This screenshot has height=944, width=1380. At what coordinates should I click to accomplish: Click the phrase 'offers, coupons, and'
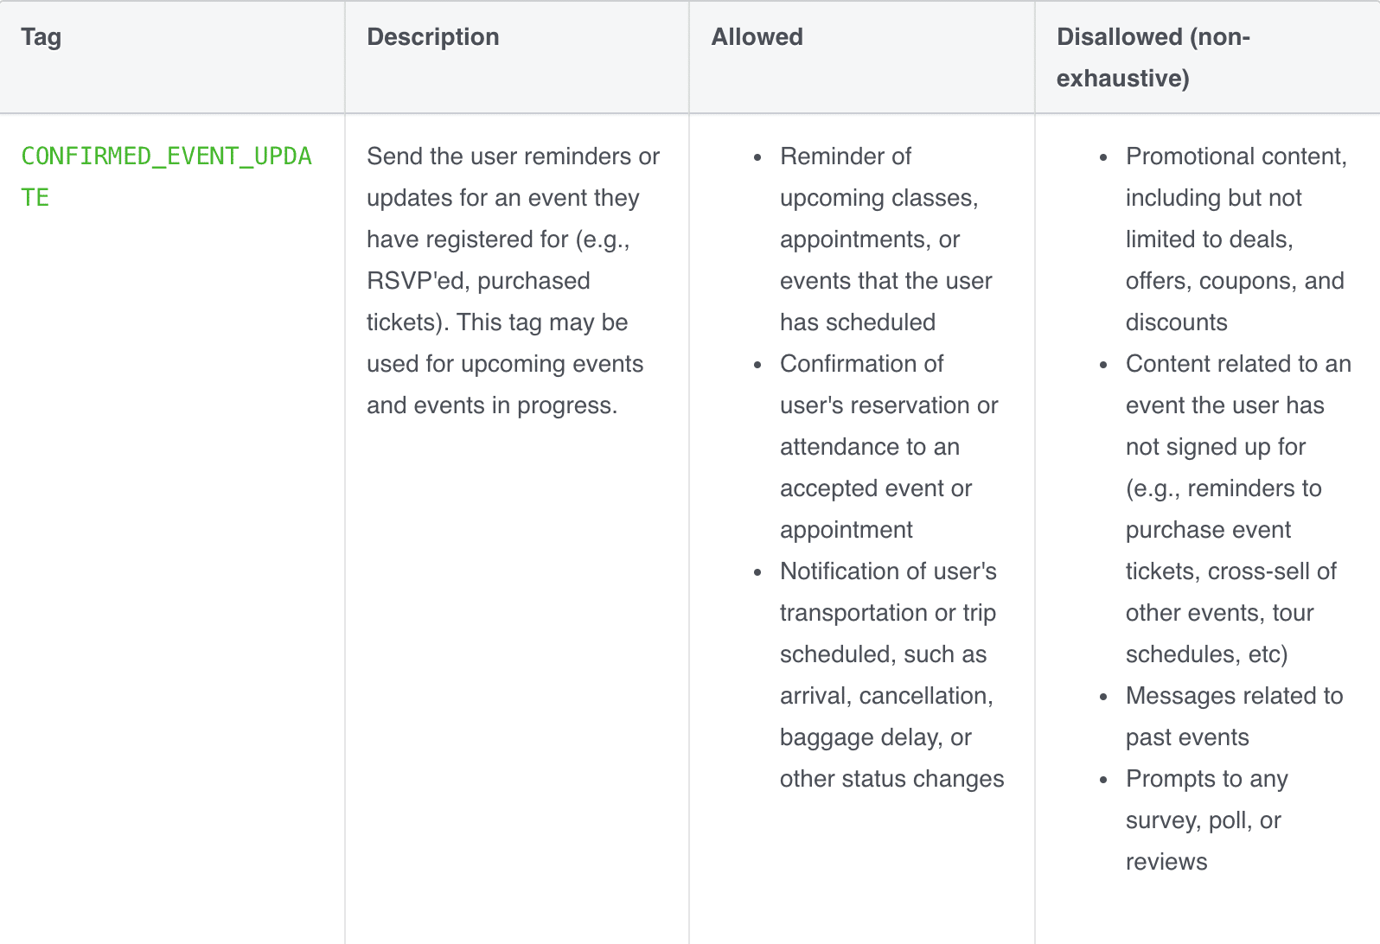pos(1235,280)
